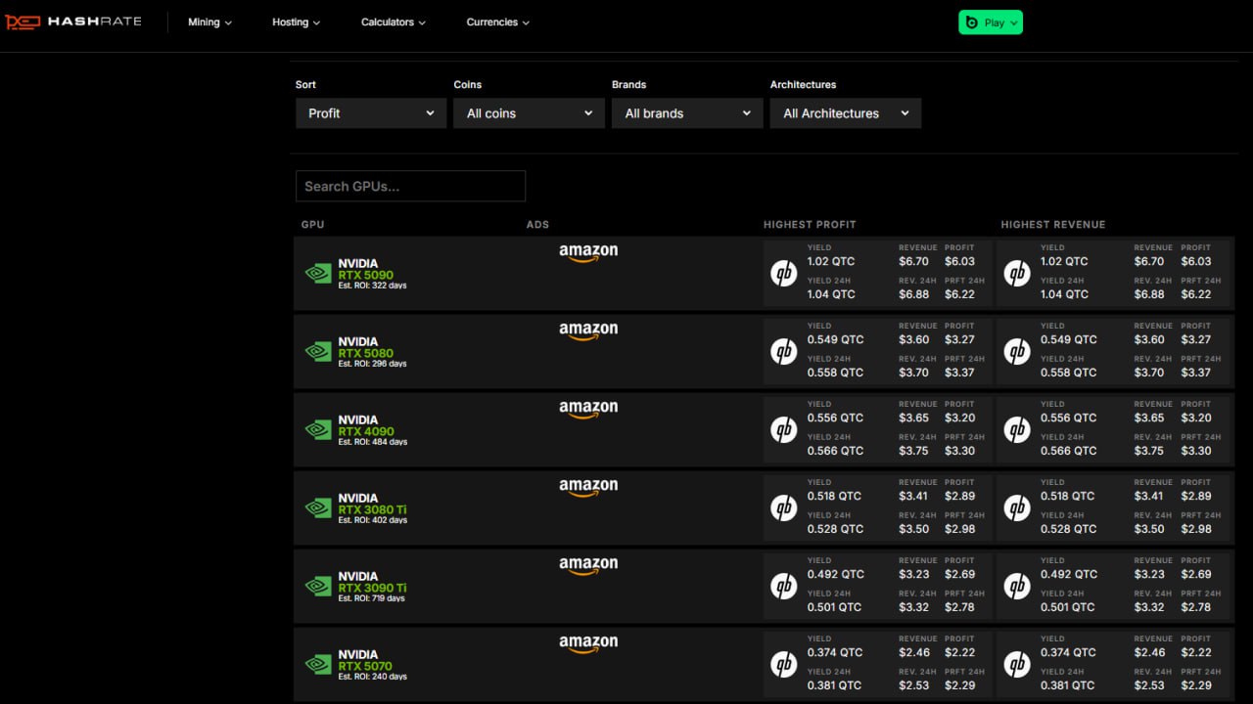The image size is (1253, 704).
Task: Open the RTX 3090 Ti GPU link
Action: point(372,588)
